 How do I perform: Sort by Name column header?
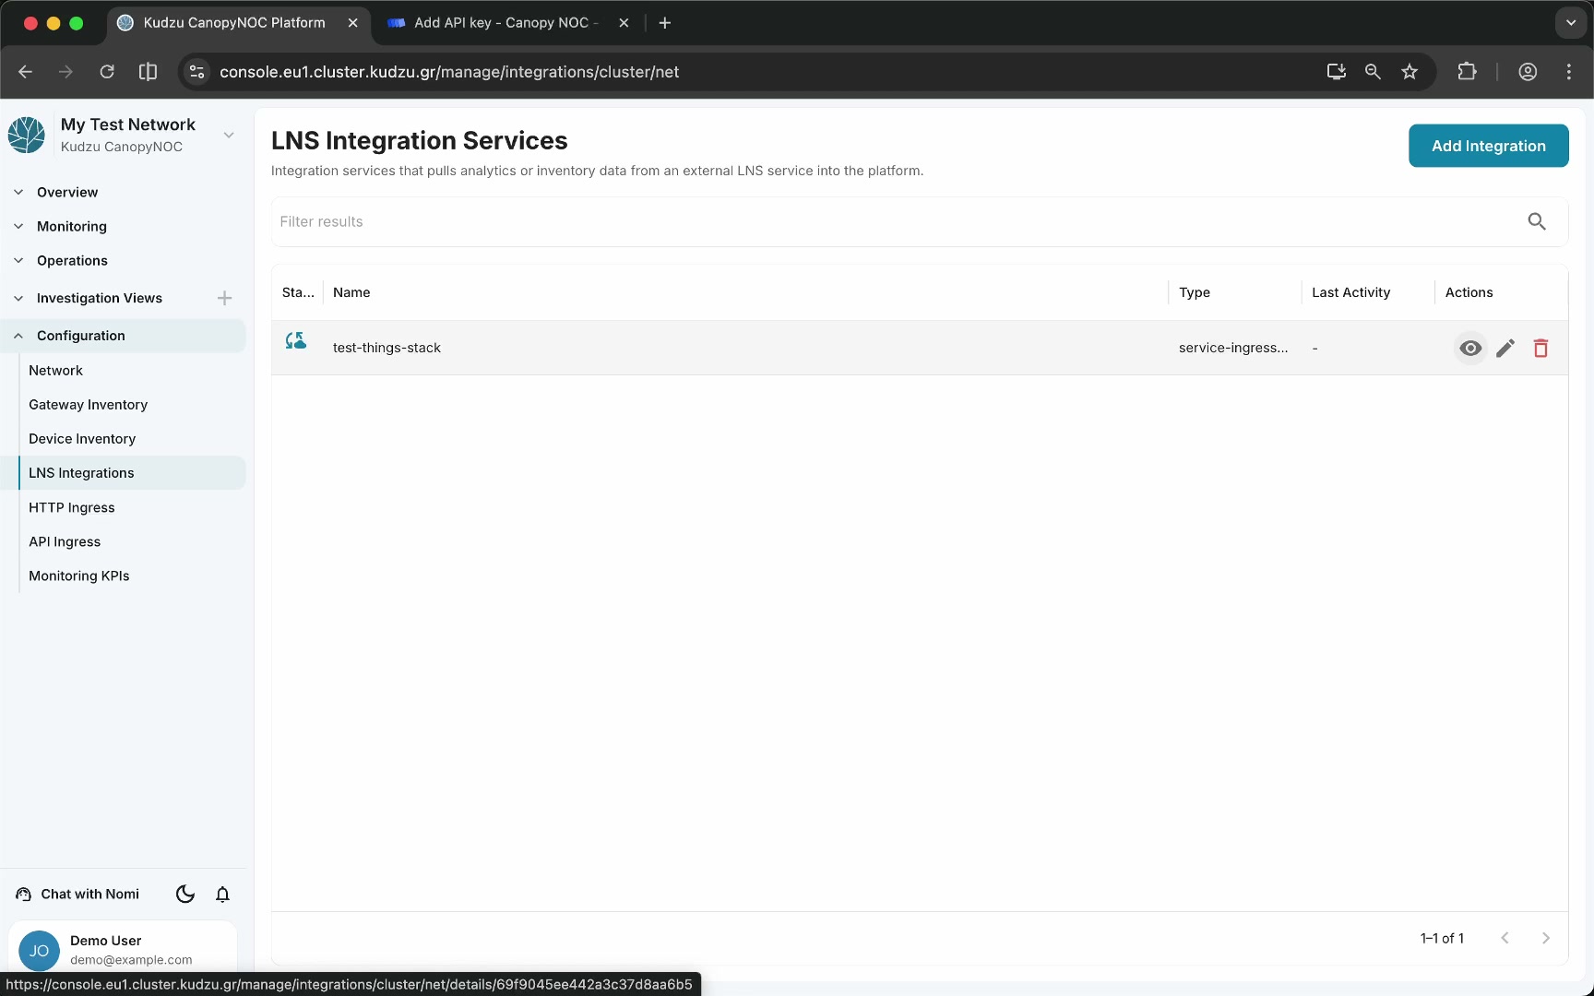351,292
